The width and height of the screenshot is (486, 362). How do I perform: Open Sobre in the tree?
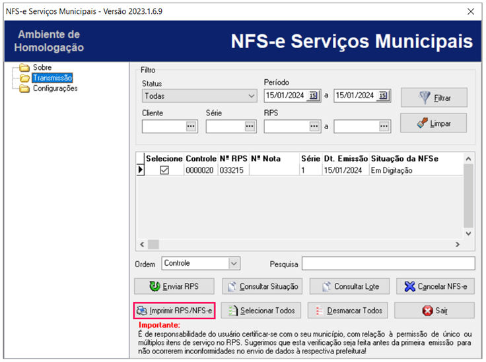coord(42,67)
